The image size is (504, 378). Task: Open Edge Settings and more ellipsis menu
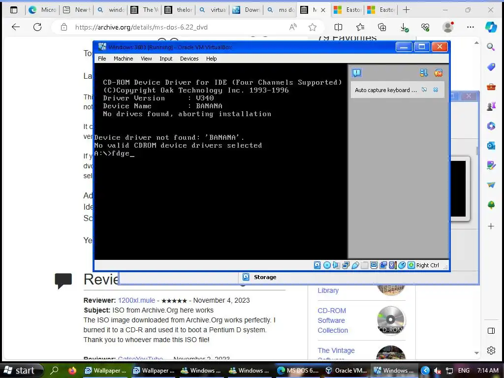tap(470, 28)
